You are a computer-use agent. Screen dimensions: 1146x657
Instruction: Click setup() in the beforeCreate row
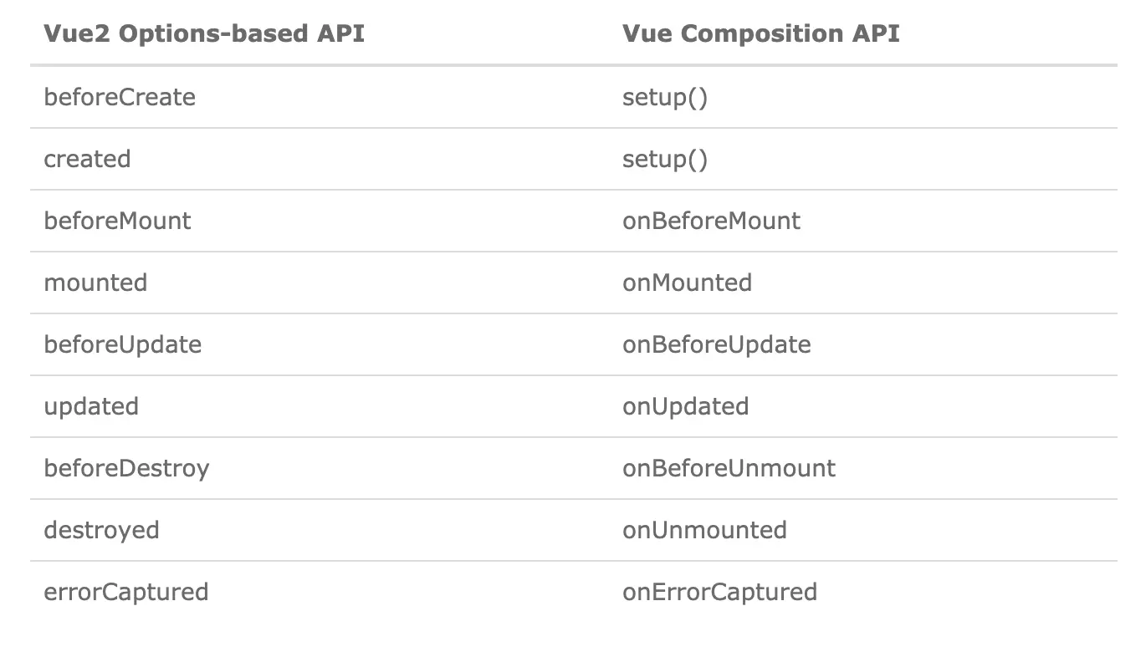[665, 97]
